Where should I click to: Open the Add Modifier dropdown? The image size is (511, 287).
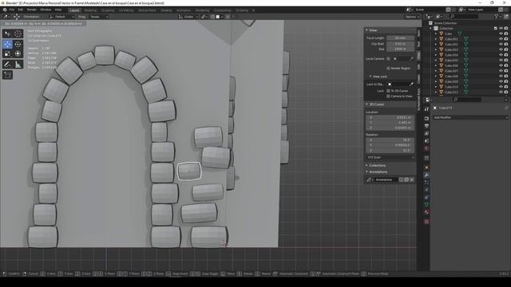tap(470, 117)
